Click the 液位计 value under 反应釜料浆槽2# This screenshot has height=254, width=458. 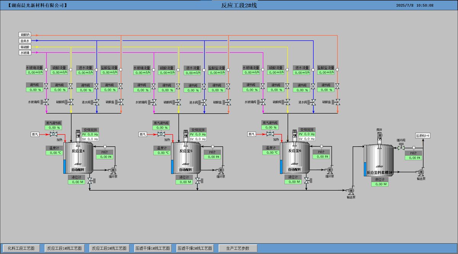click(x=380, y=184)
